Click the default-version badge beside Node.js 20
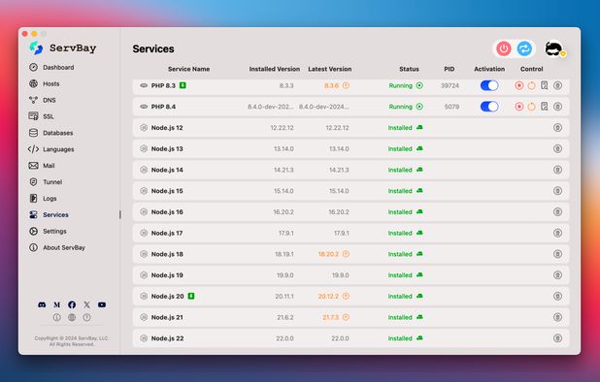 pyautogui.click(x=191, y=296)
